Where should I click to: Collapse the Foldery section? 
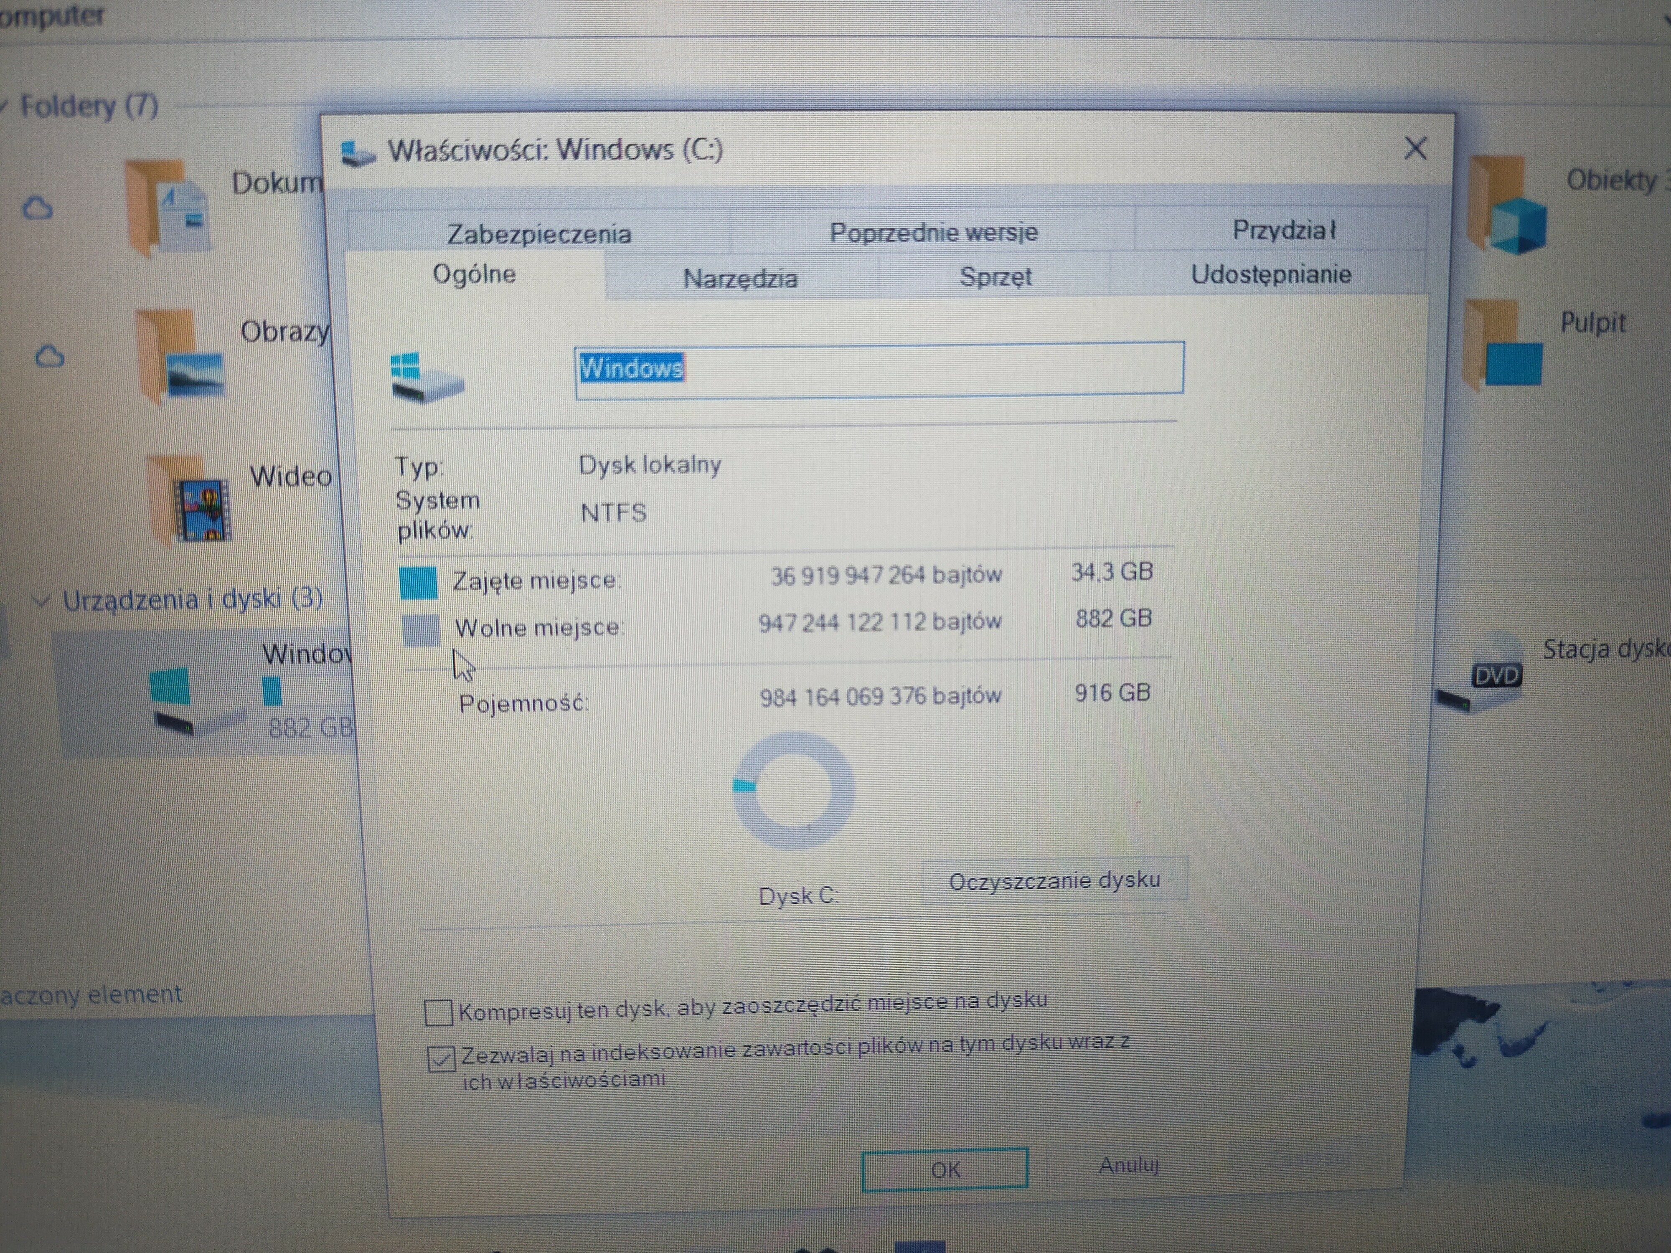point(4,106)
